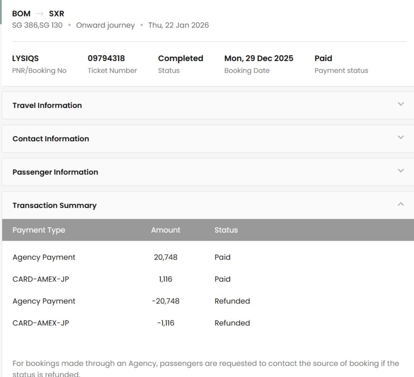
Task: Click the amount -20,748
Action: (x=165, y=301)
